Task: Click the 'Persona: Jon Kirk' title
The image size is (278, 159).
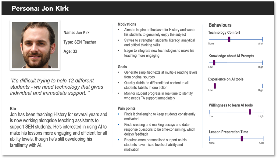Action: click(x=40, y=8)
